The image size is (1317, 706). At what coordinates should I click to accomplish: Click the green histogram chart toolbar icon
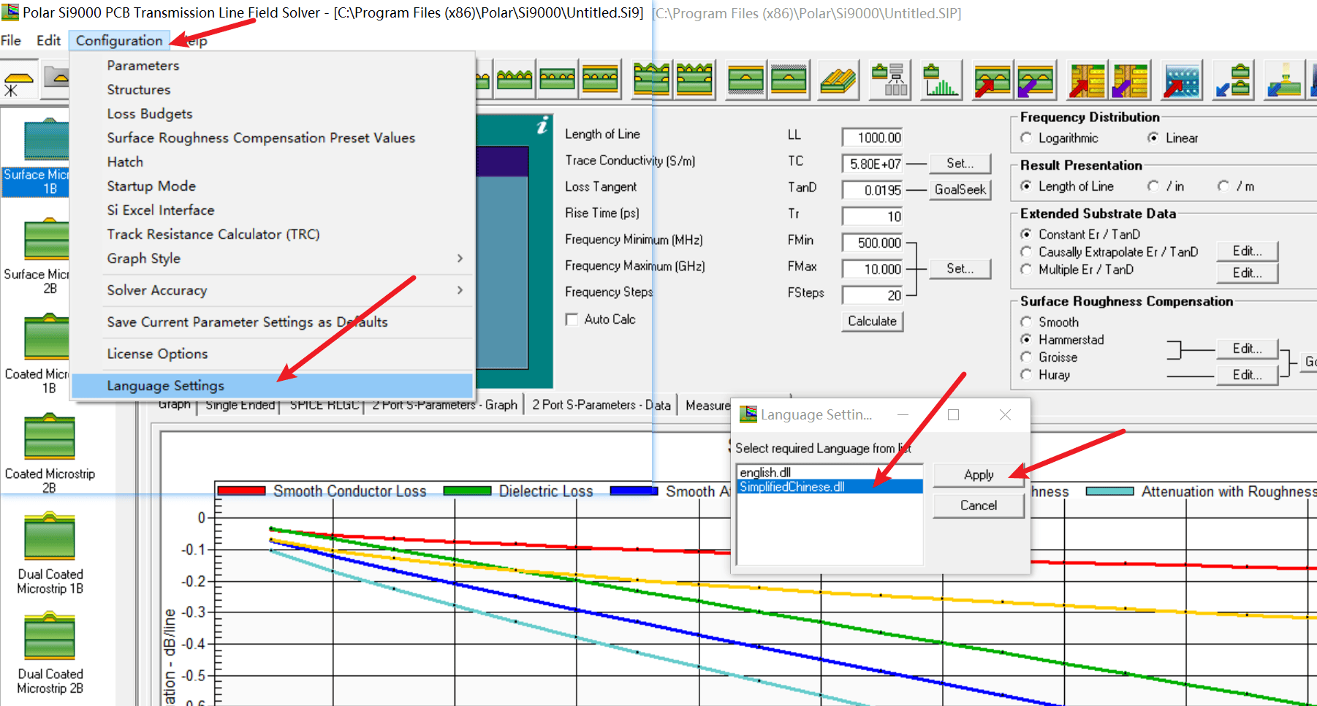[941, 80]
